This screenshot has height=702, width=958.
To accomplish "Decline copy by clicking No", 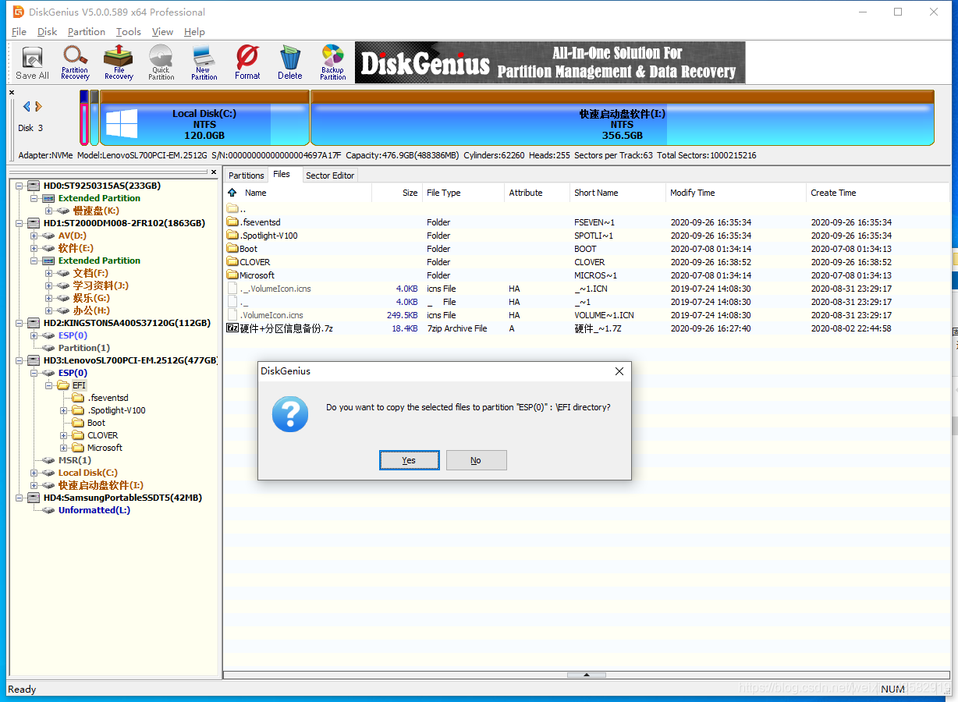I will (x=476, y=460).
